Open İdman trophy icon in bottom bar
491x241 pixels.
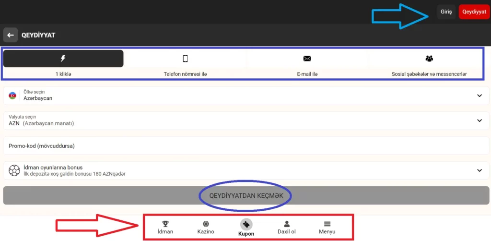[x=165, y=224]
